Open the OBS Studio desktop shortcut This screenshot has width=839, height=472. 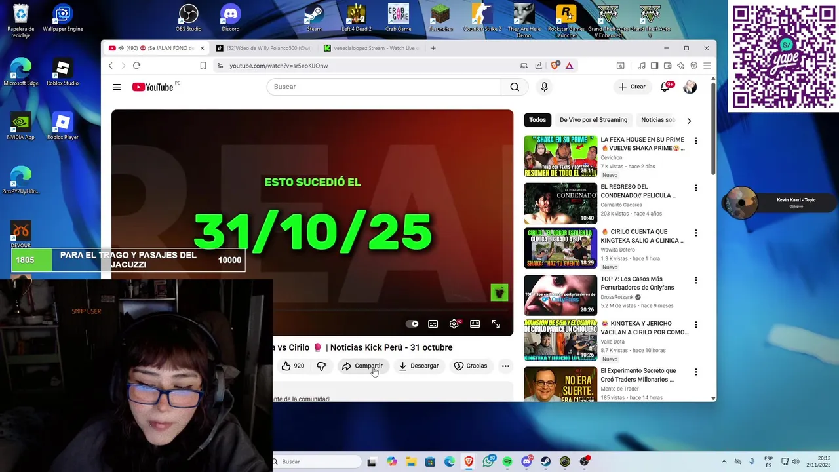tap(189, 18)
